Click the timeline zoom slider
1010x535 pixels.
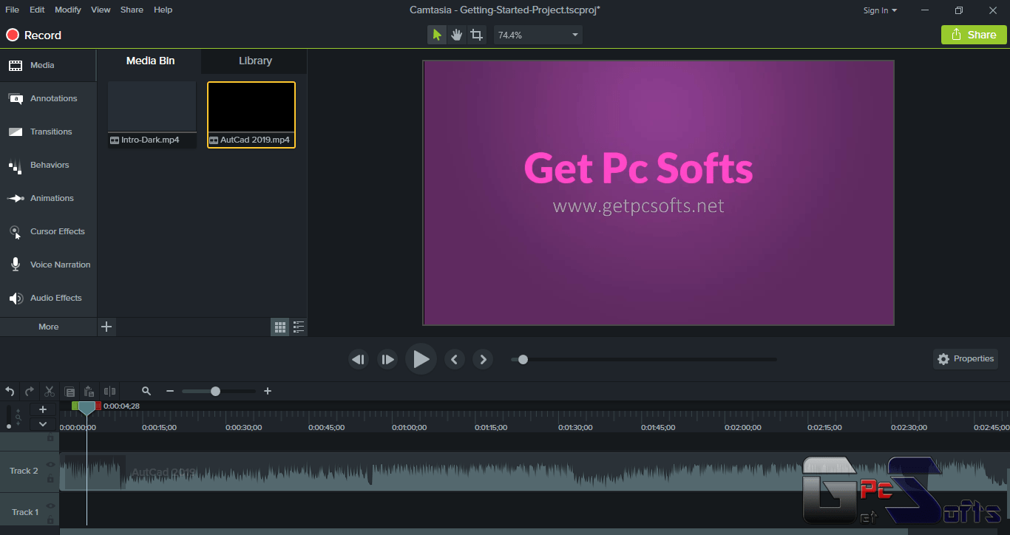click(219, 391)
